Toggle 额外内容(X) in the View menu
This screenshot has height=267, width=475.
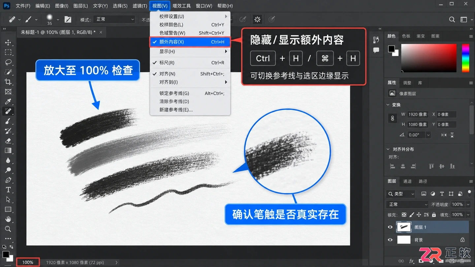pyautogui.click(x=190, y=42)
